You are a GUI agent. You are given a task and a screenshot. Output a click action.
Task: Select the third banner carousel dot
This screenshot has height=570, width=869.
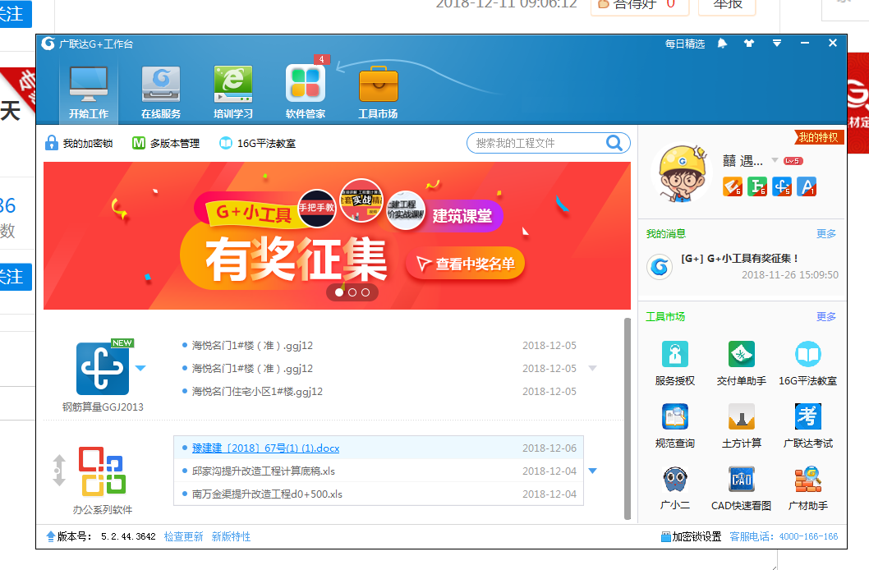366,292
